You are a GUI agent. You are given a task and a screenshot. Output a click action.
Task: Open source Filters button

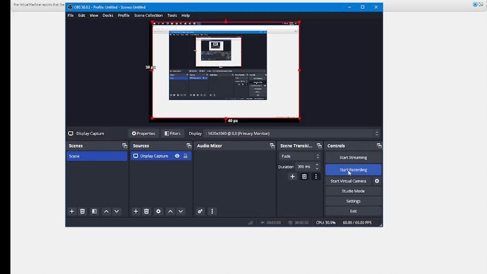tap(172, 133)
